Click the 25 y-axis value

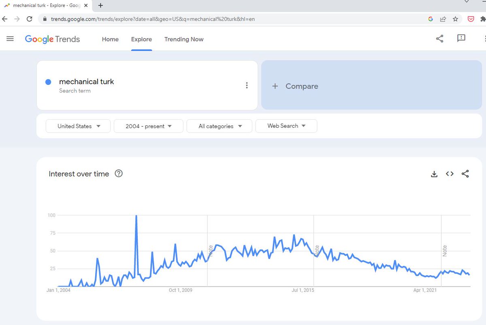[52, 269]
